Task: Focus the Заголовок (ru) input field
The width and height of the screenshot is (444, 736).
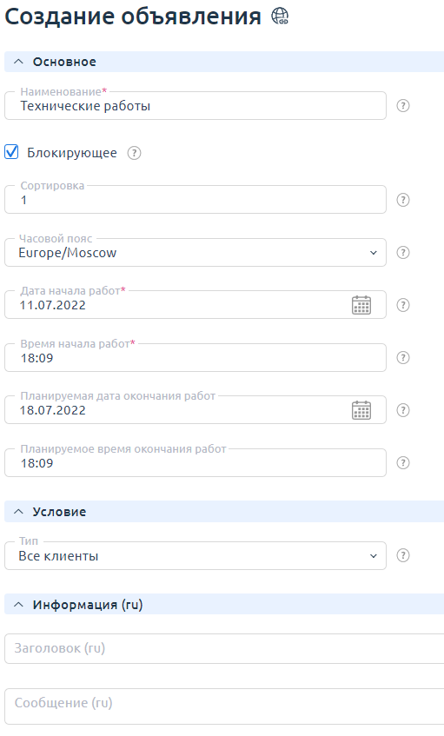Action: point(224,648)
